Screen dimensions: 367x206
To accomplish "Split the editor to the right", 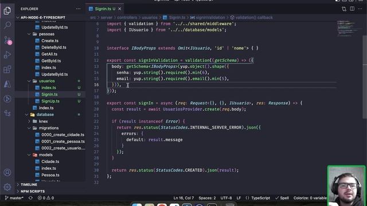I will coord(352,9).
